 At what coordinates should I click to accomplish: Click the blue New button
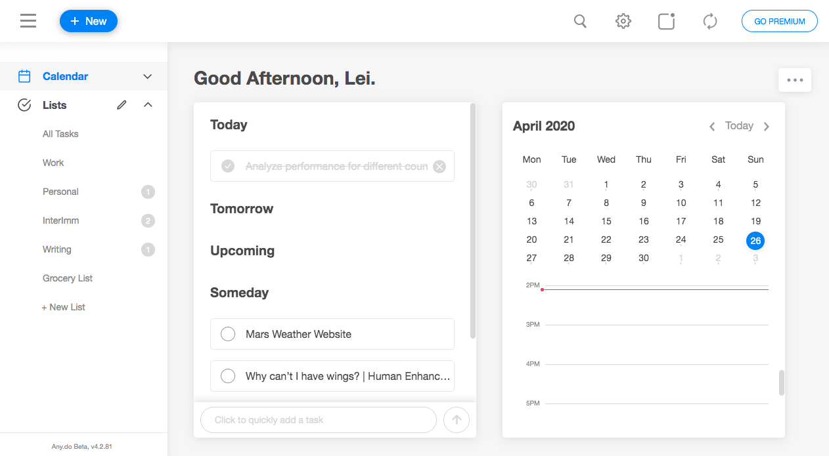click(89, 21)
